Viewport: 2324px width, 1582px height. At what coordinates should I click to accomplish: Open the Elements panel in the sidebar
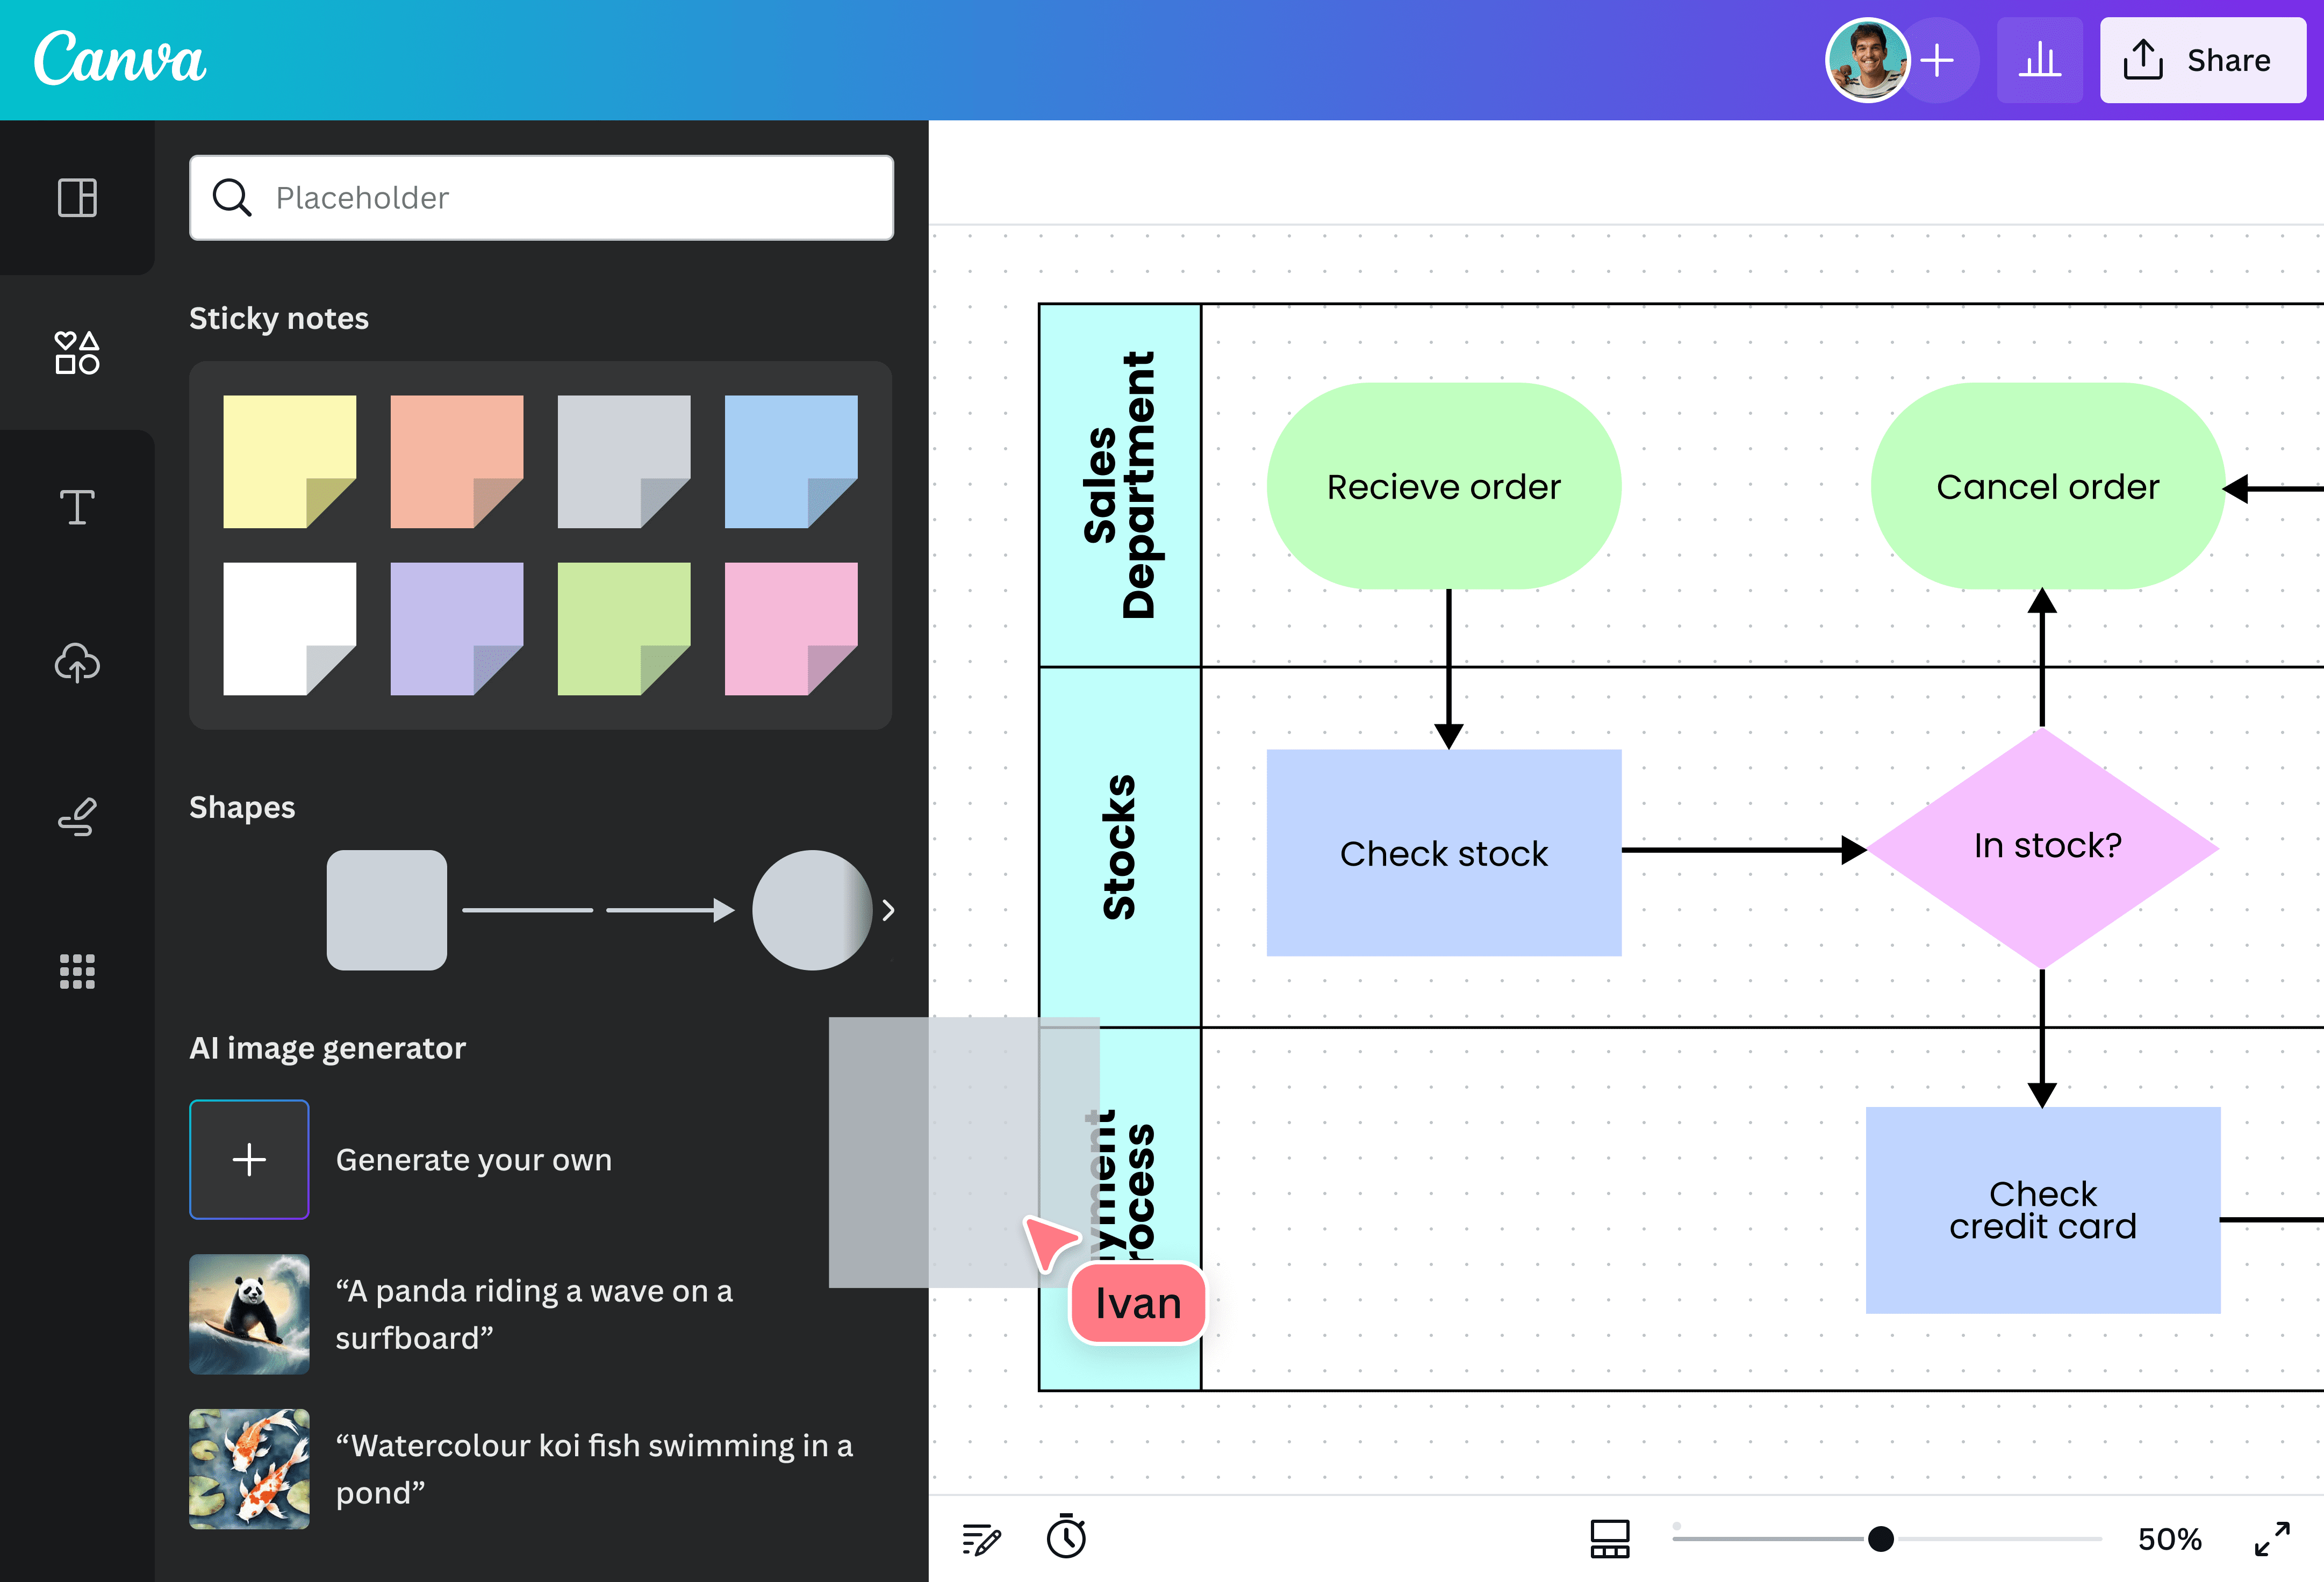tap(77, 353)
